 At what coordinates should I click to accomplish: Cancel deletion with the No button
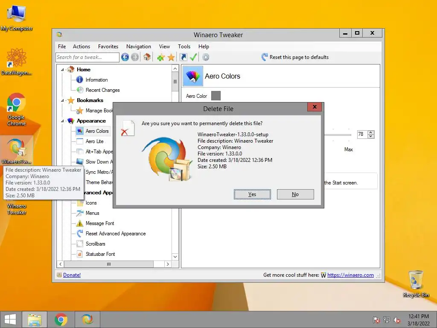click(295, 194)
